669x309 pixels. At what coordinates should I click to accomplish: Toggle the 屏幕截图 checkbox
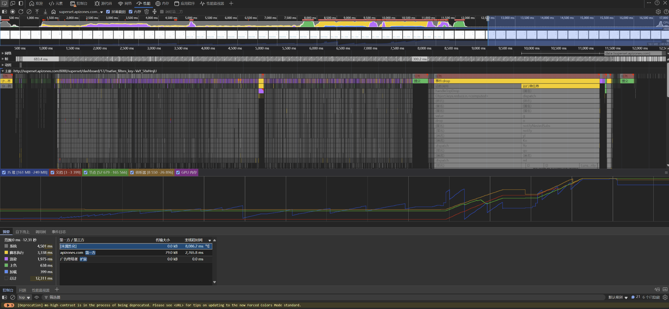click(108, 12)
